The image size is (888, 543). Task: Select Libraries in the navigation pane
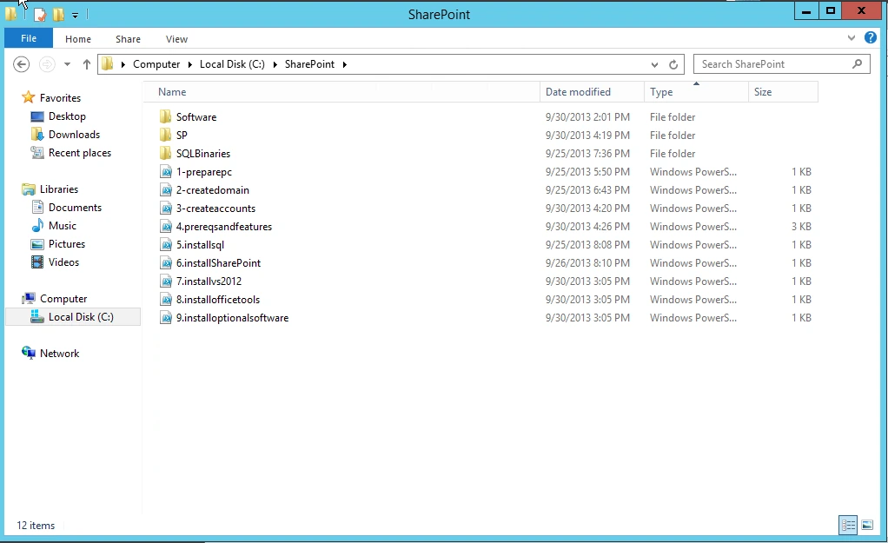pyautogui.click(x=59, y=189)
